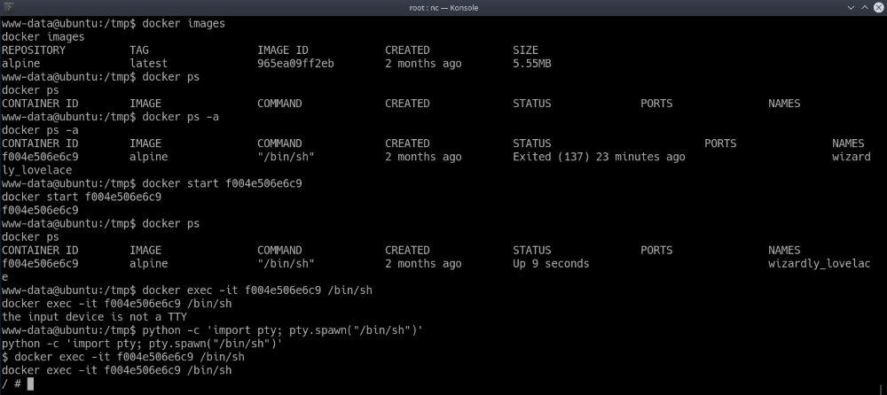Click the 'Up 9 seconds' status text

[551, 264]
